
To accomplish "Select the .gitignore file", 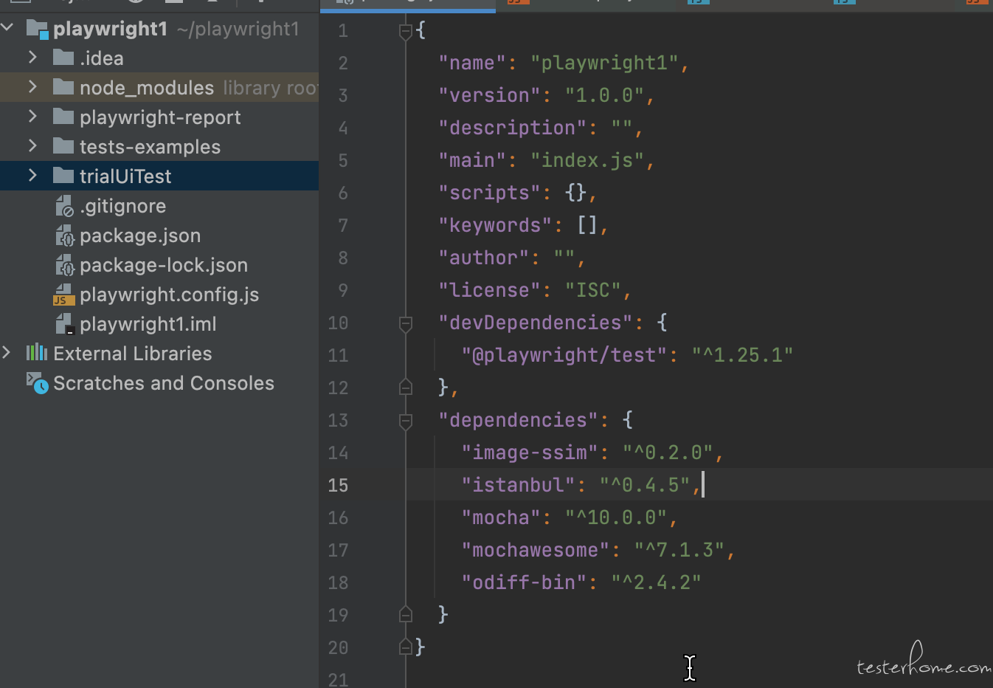I will click(122, 206).
